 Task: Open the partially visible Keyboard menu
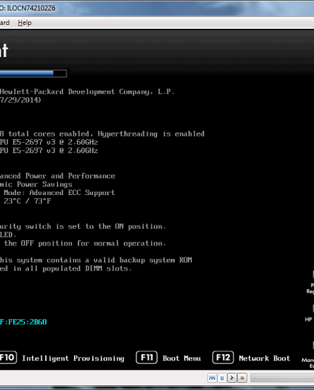(5, 23)
